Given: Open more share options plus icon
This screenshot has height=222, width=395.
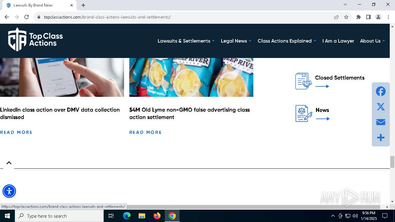Looking at the screenshot, I should click(380, 138).
